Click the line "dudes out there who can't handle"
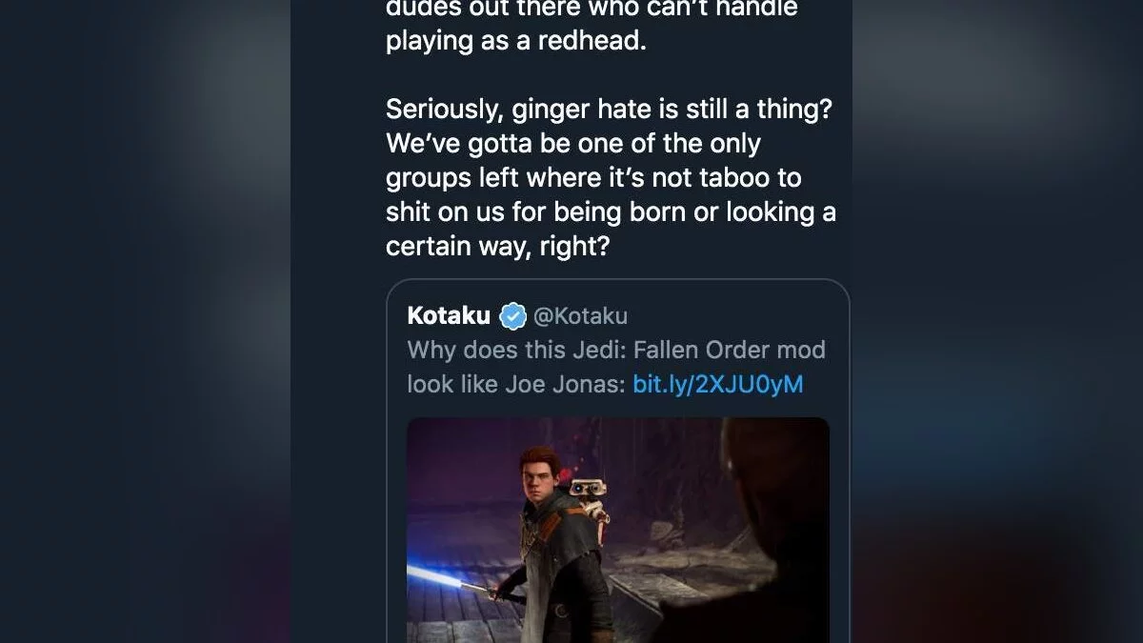 pos(592,10)
